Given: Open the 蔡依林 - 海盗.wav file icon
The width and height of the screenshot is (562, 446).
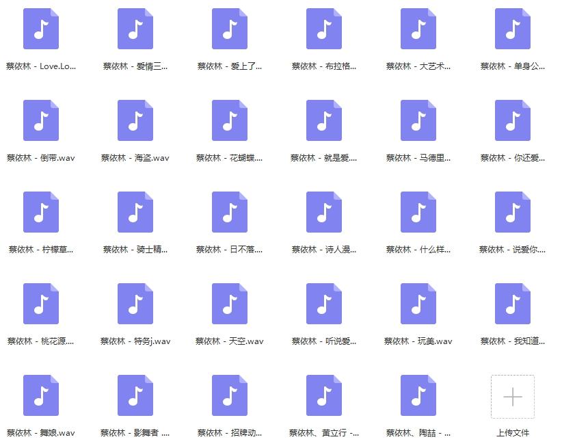Looking at the screenshot, I should point(135,120).
